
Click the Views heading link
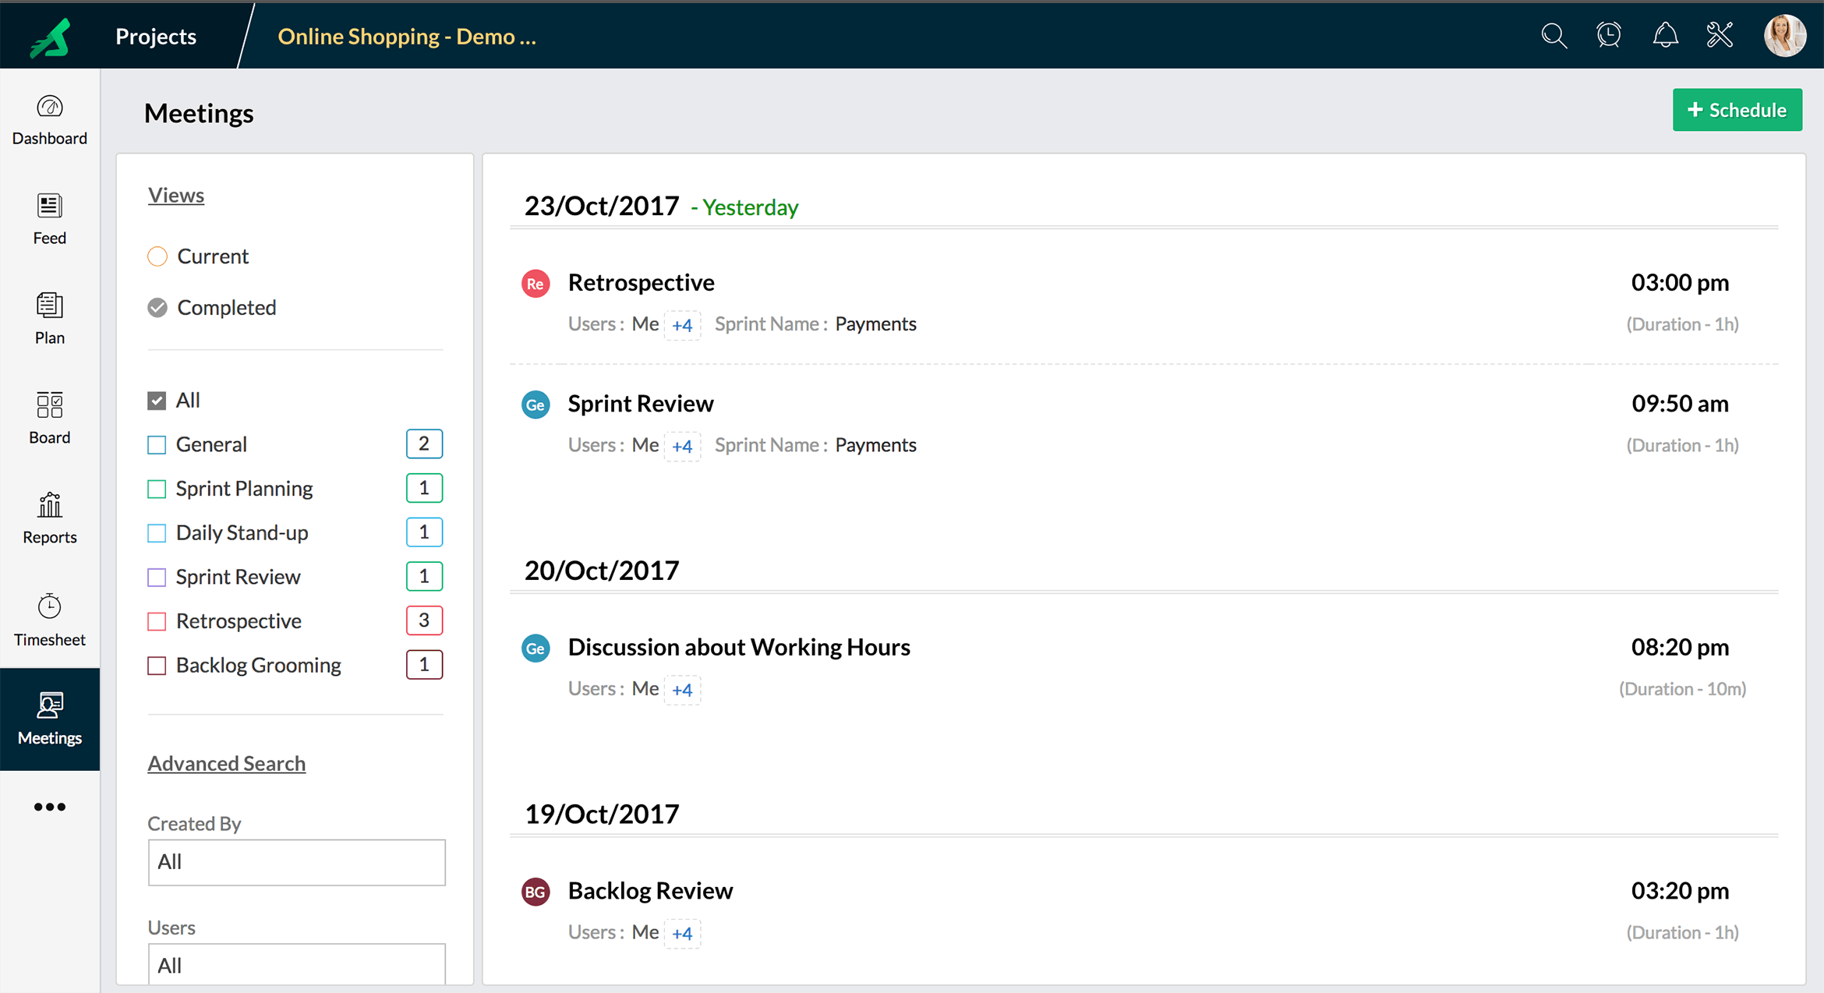176,195
